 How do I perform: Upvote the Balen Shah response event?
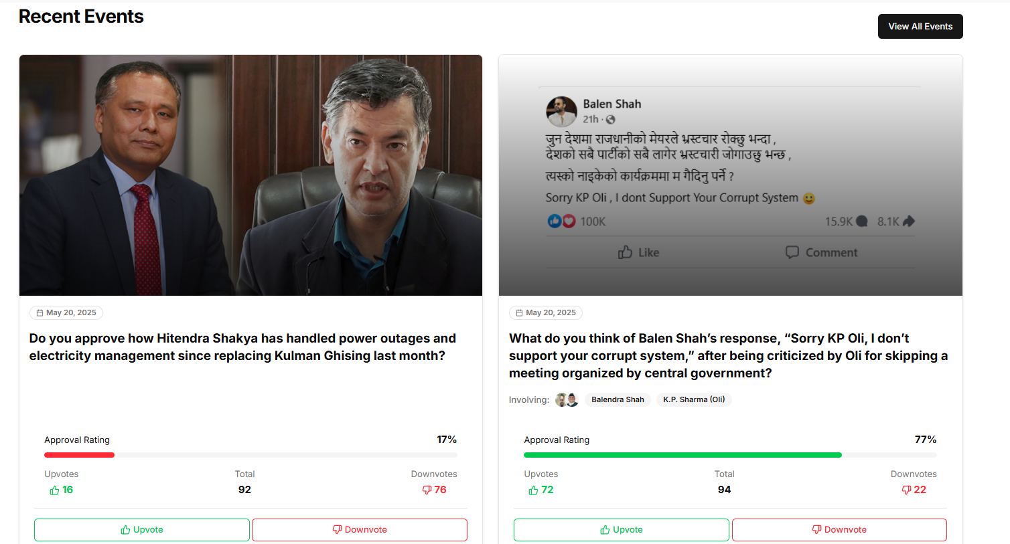tap(621, 529)
